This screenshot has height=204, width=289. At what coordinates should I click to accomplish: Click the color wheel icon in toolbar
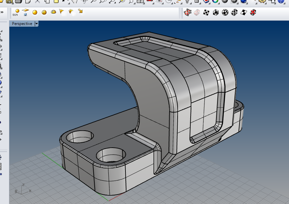[215, 1]
